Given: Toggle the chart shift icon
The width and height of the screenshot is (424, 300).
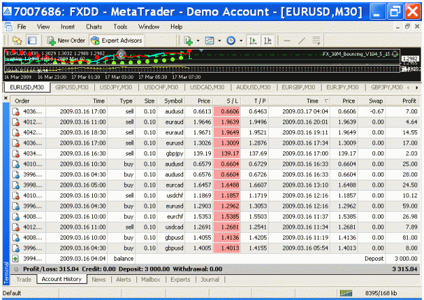Looking at the screenshot, I should coord(268,41).
